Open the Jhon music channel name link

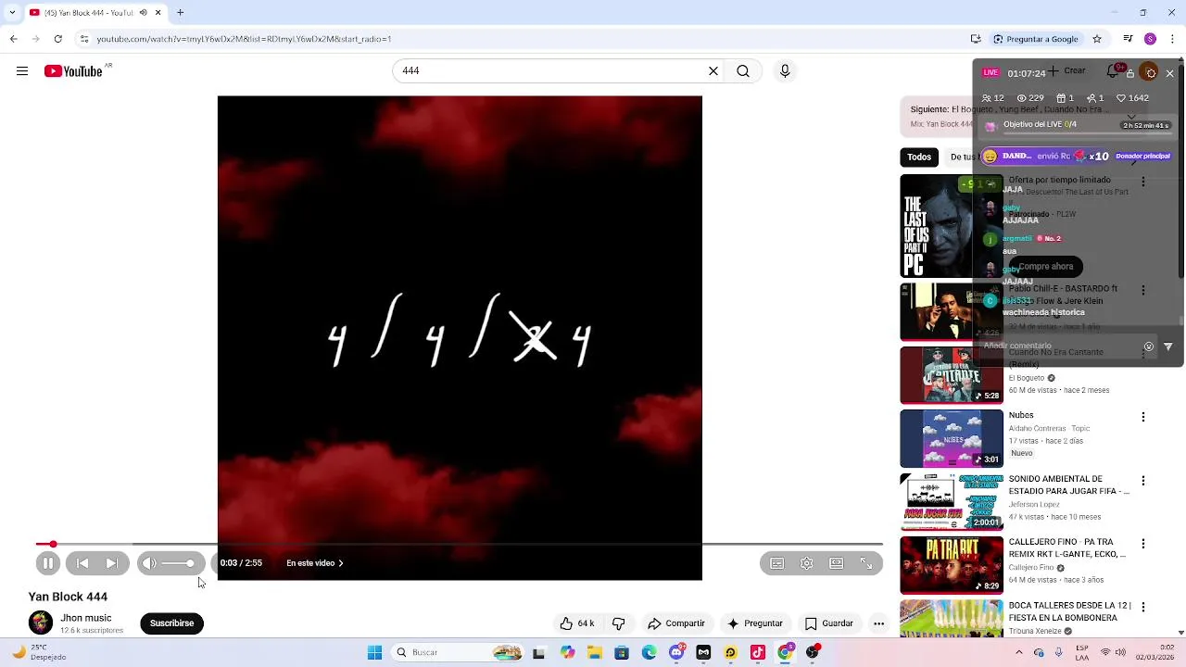point(86,618)
